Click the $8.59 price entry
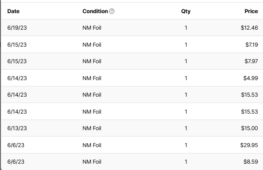 click(x=251, y=162)
